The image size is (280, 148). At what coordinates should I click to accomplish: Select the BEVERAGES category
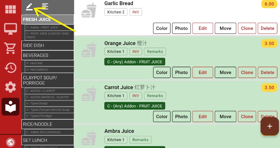pos(48,55)
